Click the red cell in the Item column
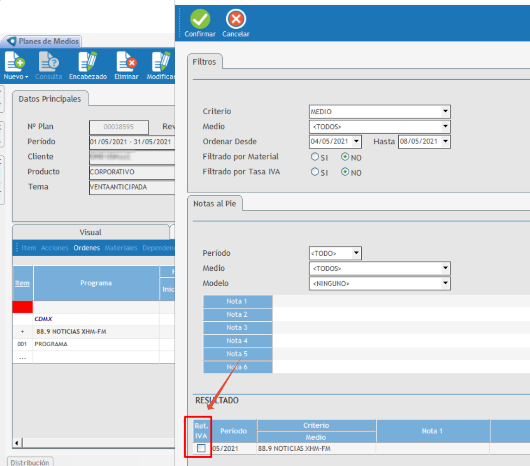Screen dimensions: 530x466 click(x=23, y=307)
